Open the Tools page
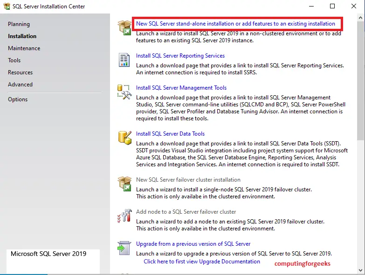 click(x=14, y=60)
